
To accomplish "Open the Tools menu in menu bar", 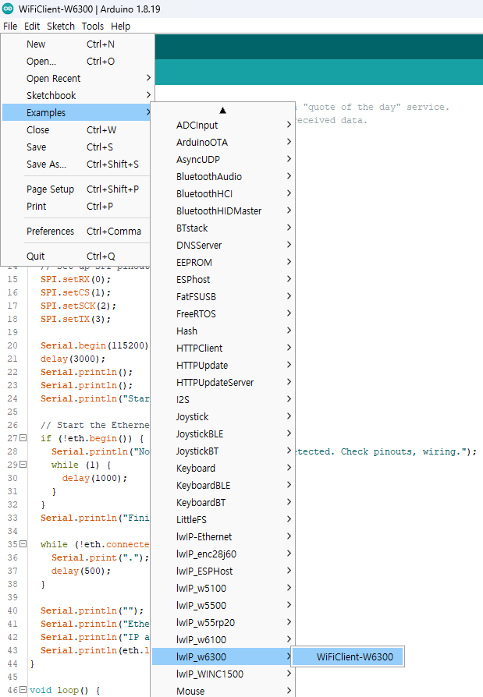I will 92,26.
